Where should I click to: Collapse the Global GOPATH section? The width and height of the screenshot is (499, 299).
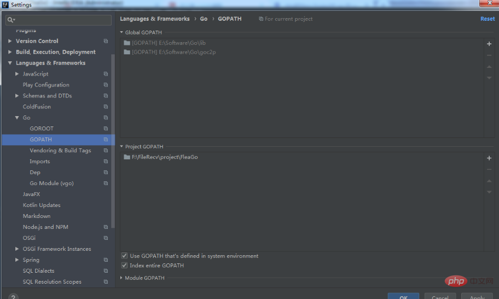click(x=121, y=32)
